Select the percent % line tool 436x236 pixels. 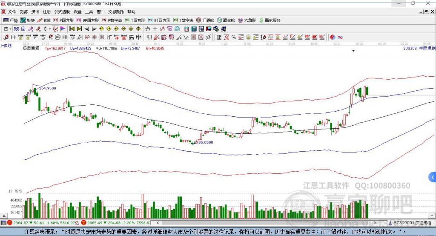click(234, 37)
